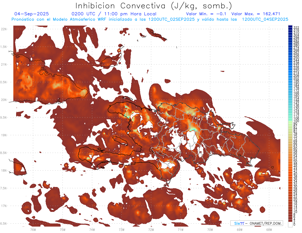Click the 04-Sep-2025 date label
302x233 pixels.
(x=31, y=14)
